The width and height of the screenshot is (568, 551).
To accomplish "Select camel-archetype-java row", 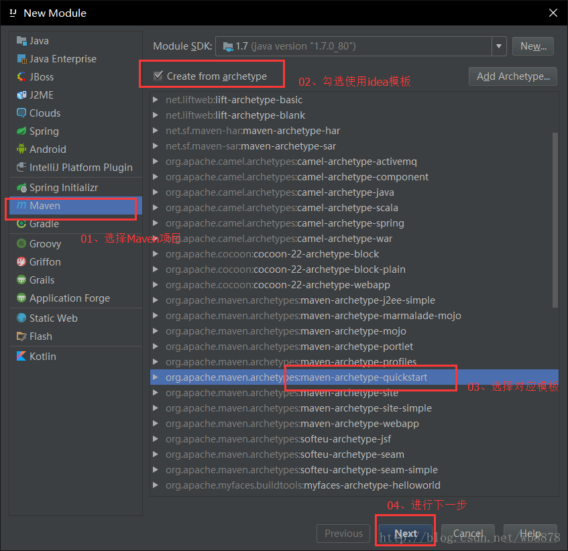I will pyautogui.click(x=354, y=192).
